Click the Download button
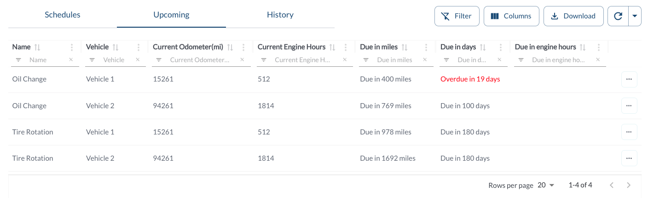 pos(573,16)
